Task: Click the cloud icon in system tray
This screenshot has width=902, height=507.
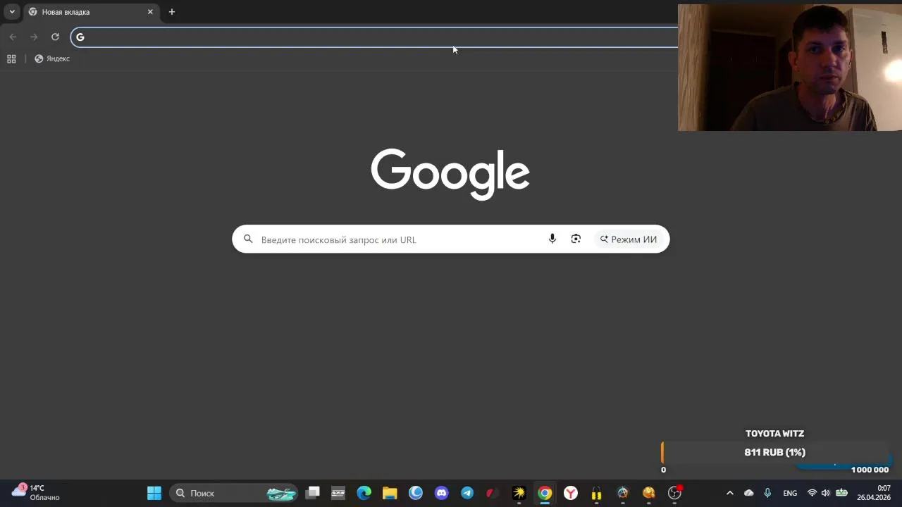Action: (x=749, y=493)
